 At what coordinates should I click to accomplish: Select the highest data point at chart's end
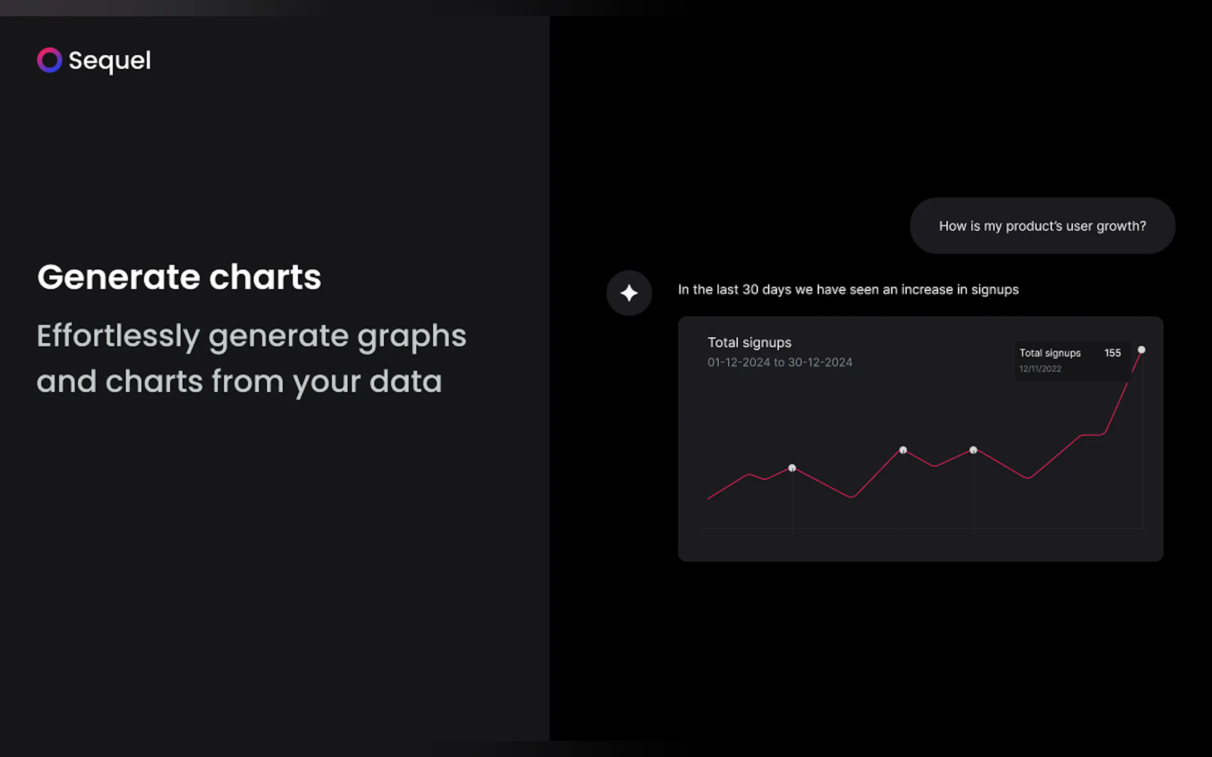click(x=1141, y=349)
